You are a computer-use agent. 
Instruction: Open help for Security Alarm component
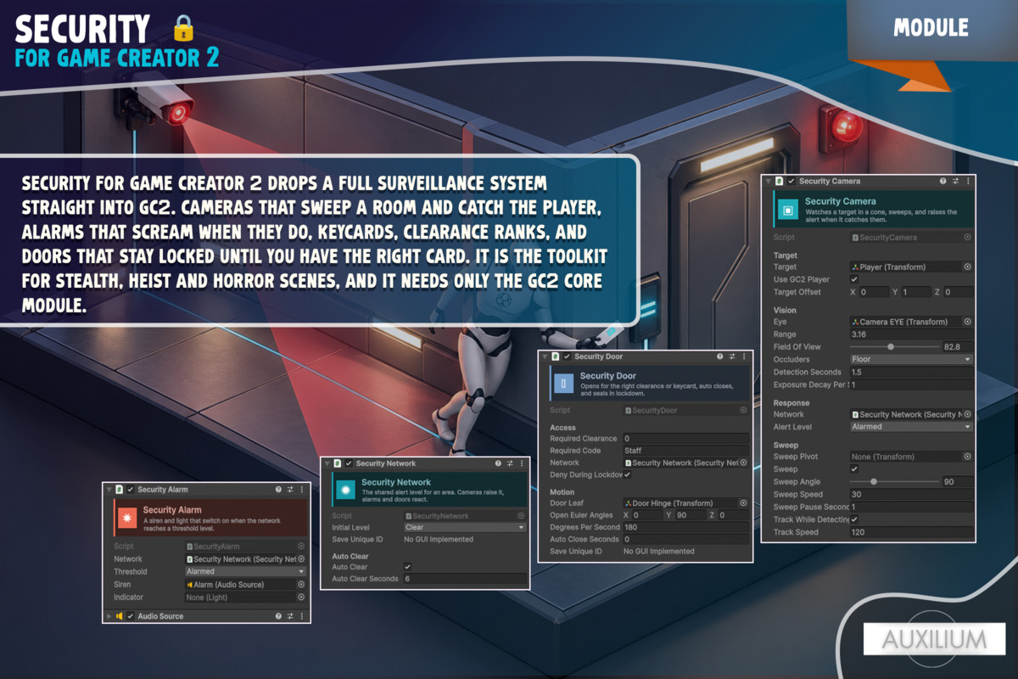(278, 489)
